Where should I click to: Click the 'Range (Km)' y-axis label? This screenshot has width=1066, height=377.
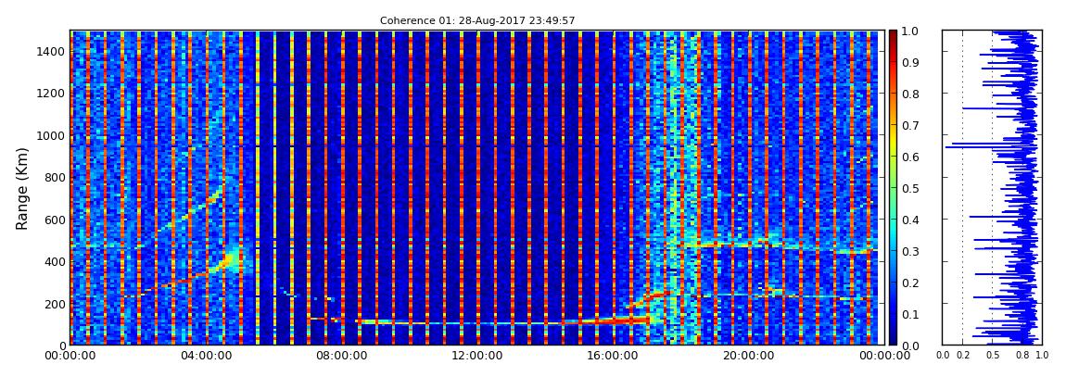(x=22, y=187)
